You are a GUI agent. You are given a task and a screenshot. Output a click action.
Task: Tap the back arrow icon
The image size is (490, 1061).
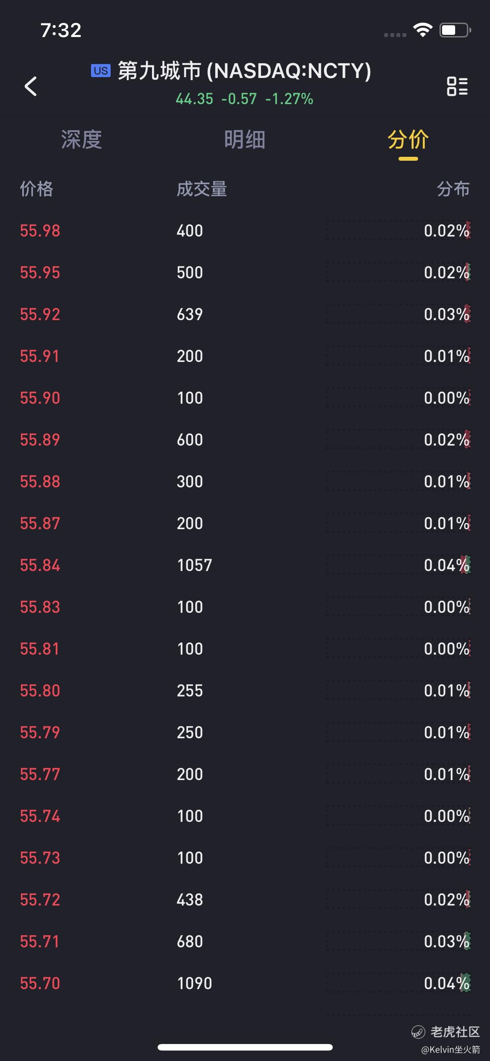(30, 86)
